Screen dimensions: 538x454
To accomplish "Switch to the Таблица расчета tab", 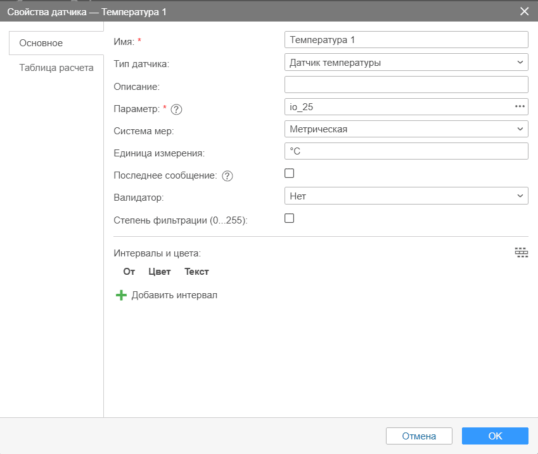I will [56, 68].
